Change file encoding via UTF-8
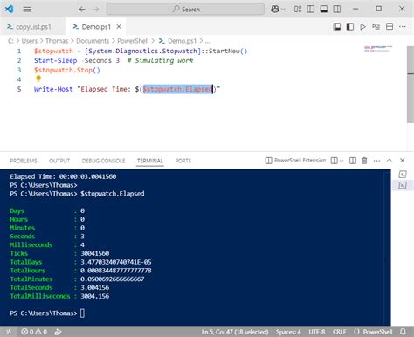 (317, 332)
